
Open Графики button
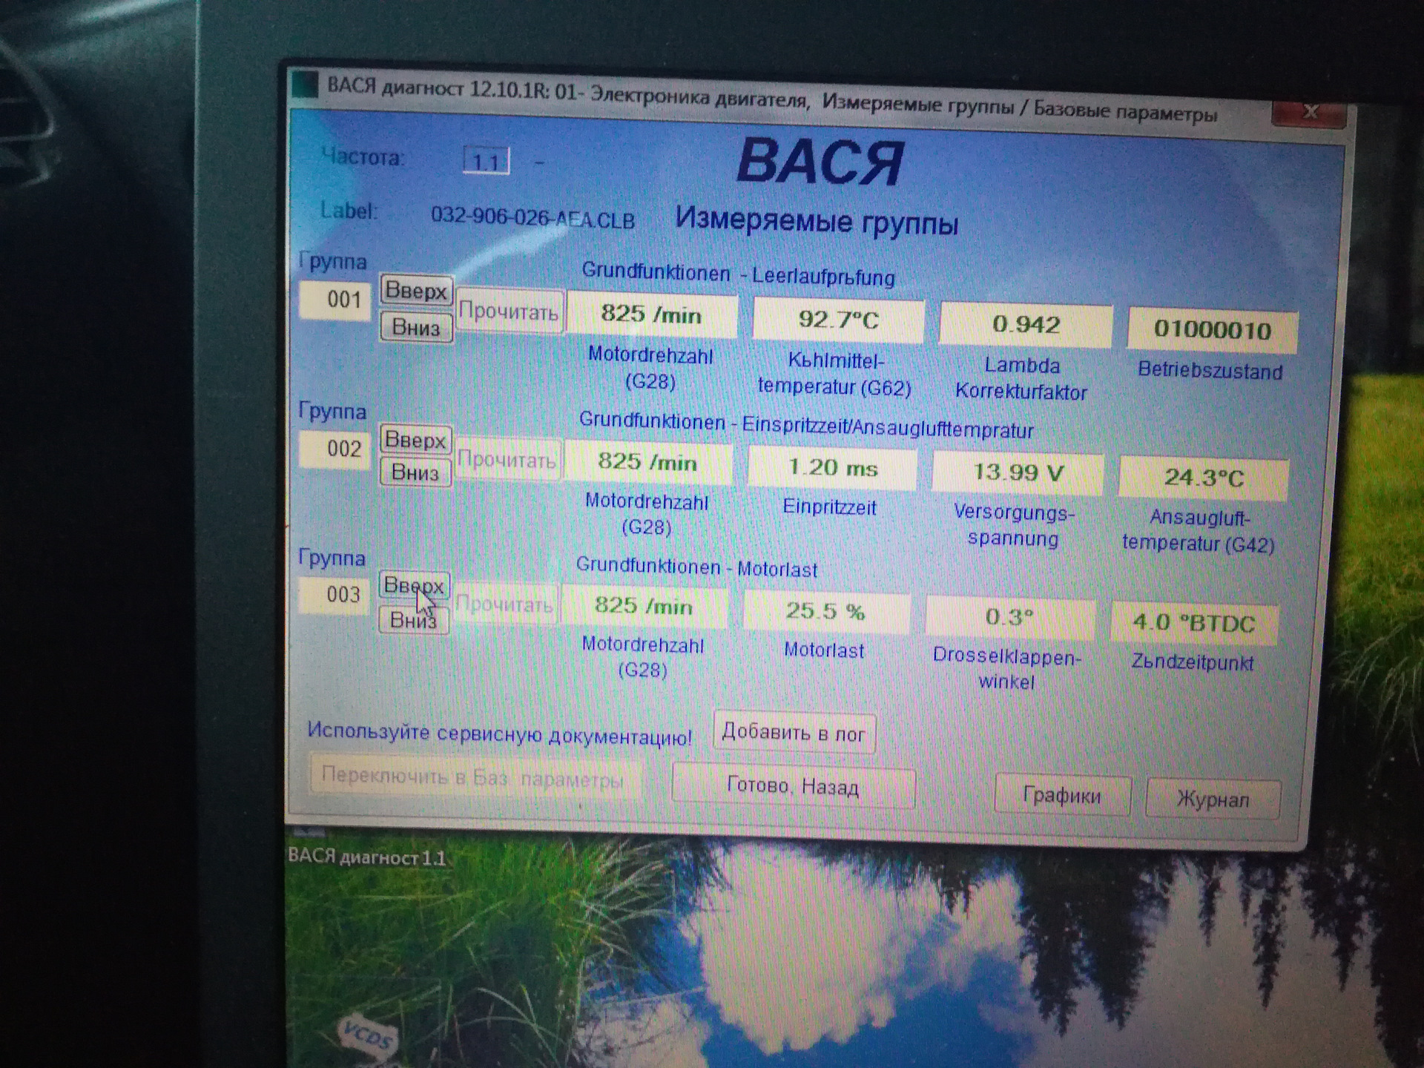pyautogui.click(x=1062, y=795)
